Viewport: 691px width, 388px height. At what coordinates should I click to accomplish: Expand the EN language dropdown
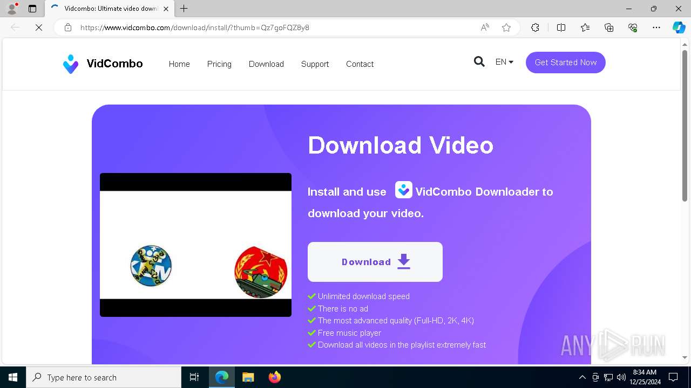[x=504, y=62]
